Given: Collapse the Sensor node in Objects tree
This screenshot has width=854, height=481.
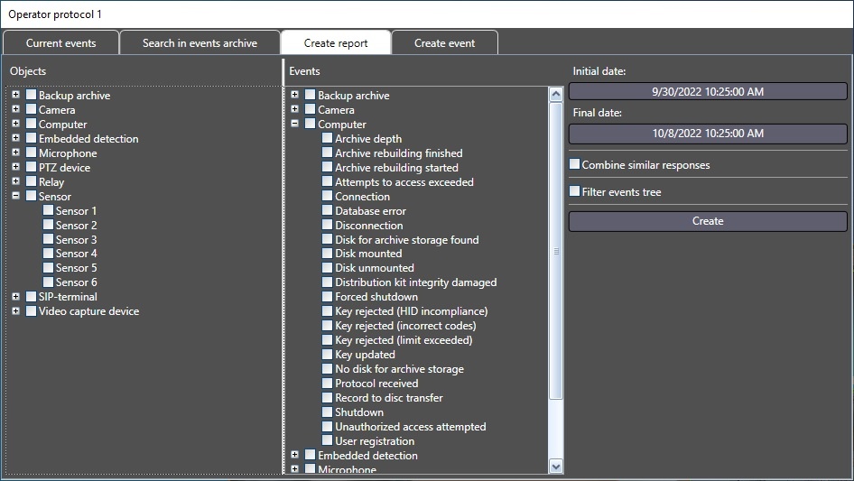Looking at the screenshot, I should 15,196.
